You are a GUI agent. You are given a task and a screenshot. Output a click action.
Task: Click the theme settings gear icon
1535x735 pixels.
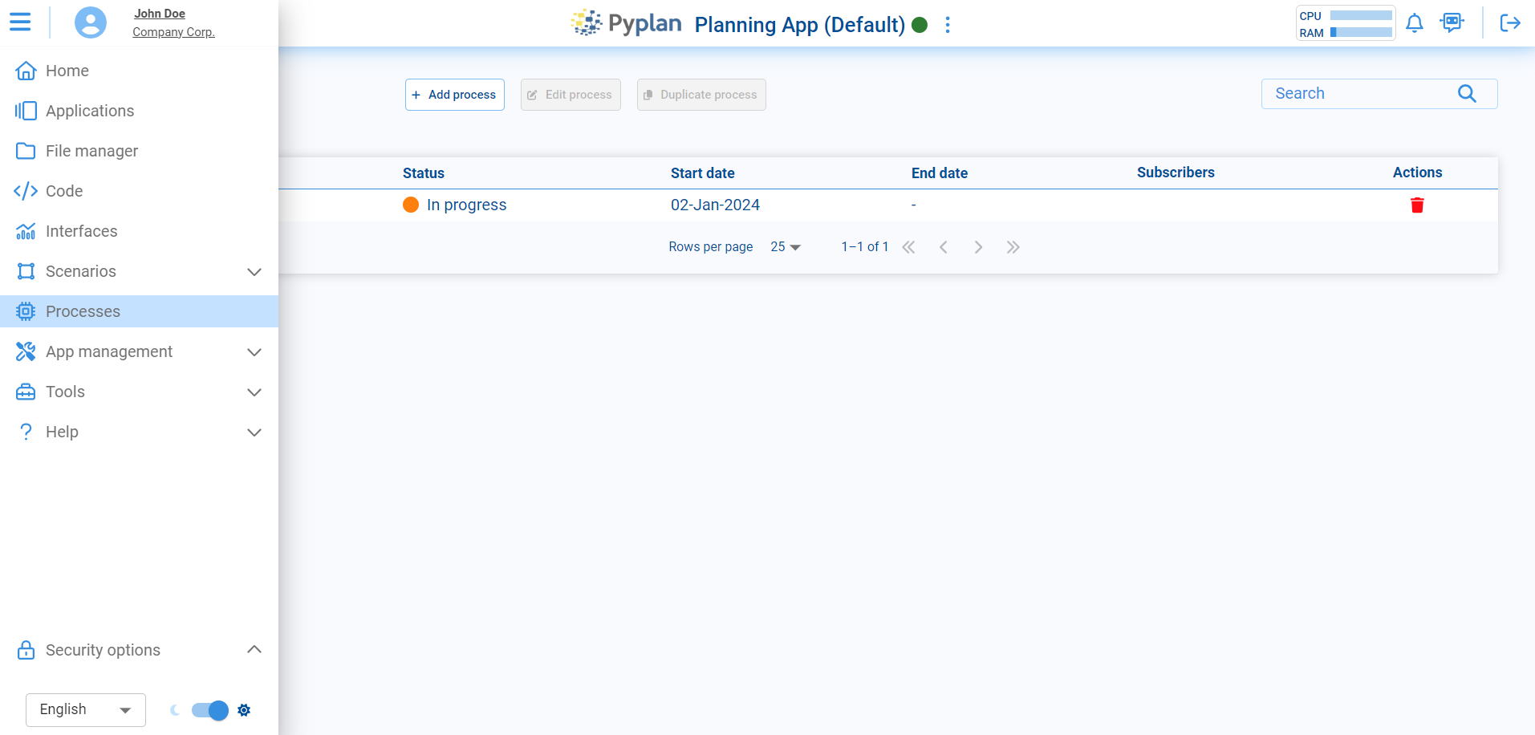[x=244, y=710]
